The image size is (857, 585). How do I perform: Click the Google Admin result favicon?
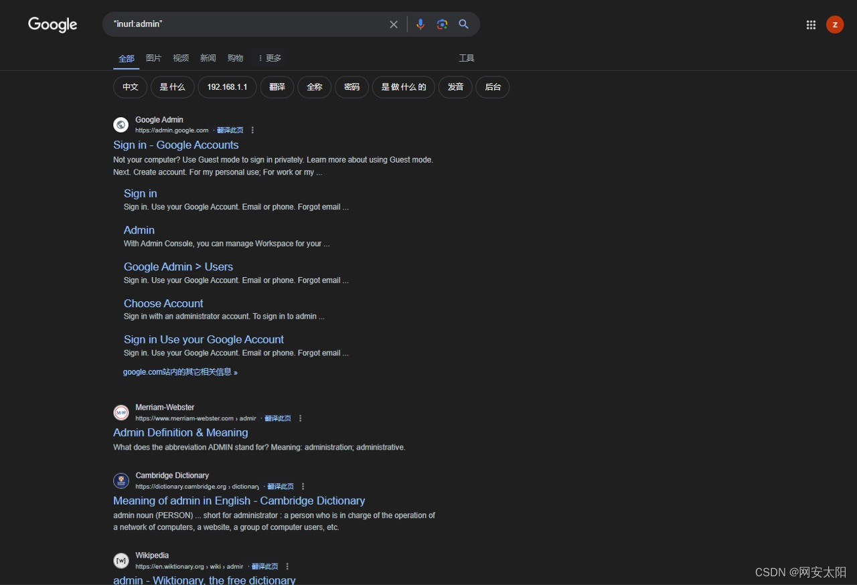(x=121, y=124)
